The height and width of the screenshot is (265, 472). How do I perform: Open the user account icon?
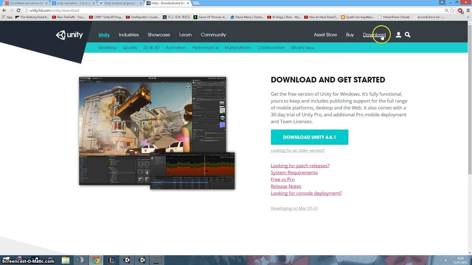(398, 35)
